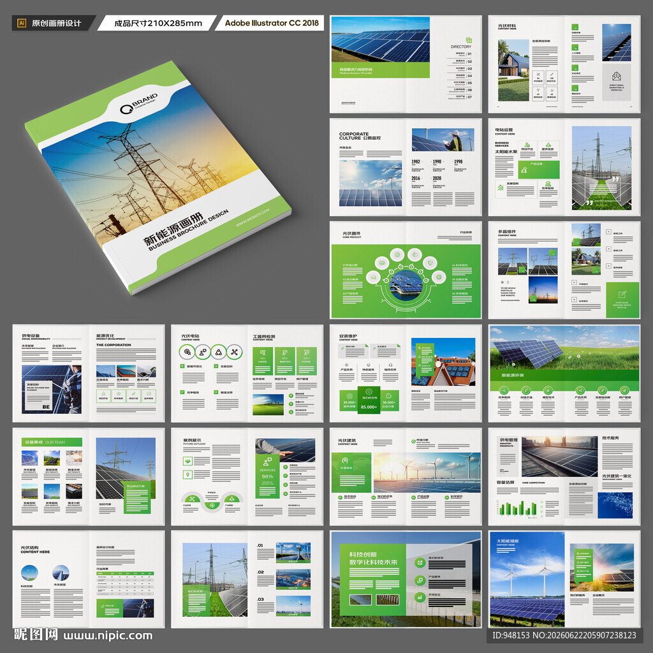Click the green bar chart under 容量结算
The width and height of the screenshot is (653, 653).
518,508
